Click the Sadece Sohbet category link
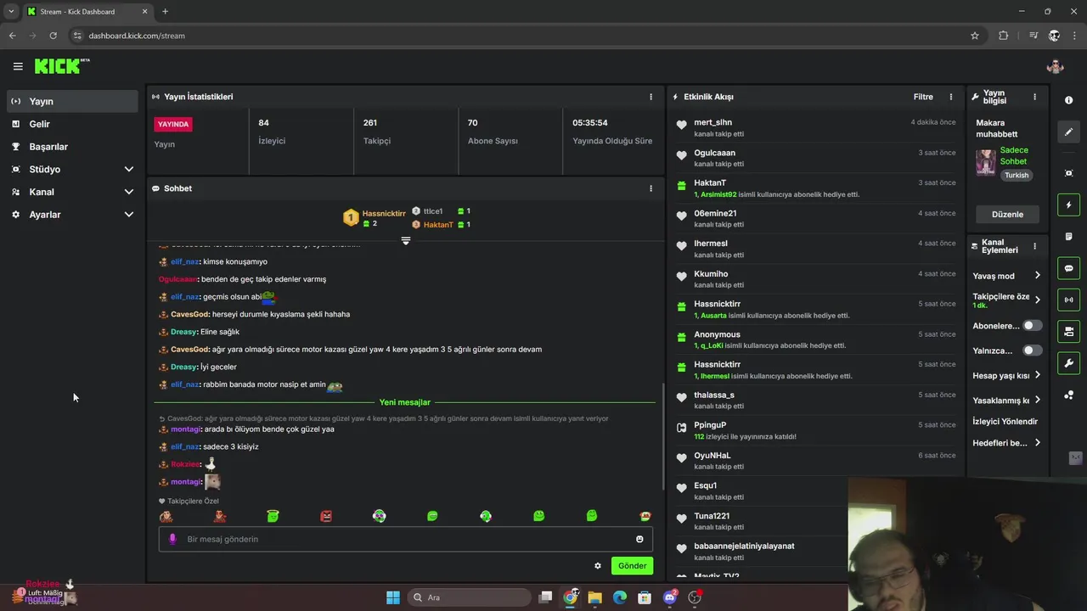Image resolution: width=1087 pixels, height=611 pixels. 1013,155
